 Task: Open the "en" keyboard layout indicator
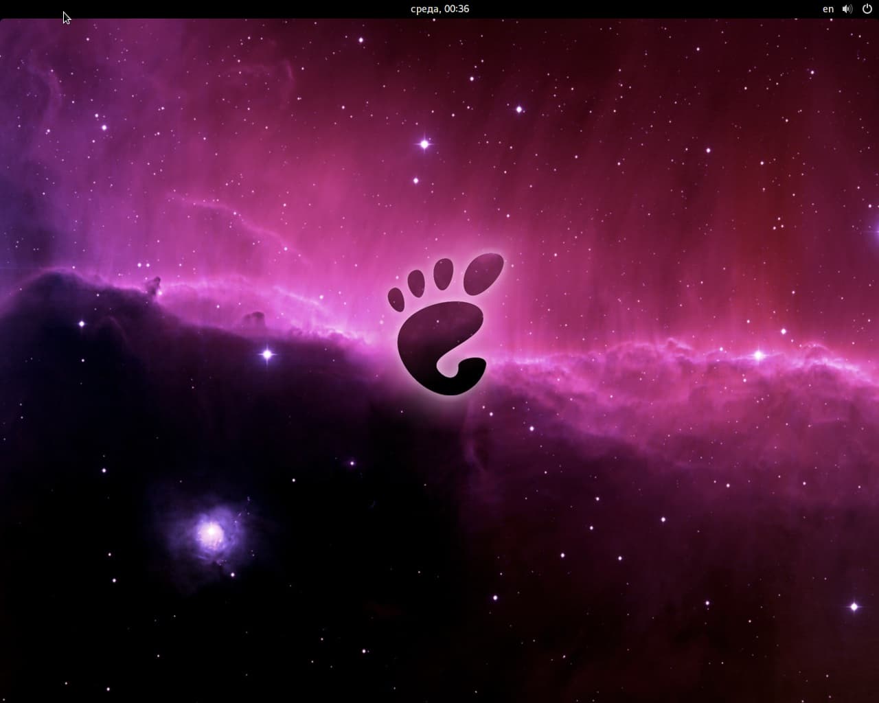point(828,9)
